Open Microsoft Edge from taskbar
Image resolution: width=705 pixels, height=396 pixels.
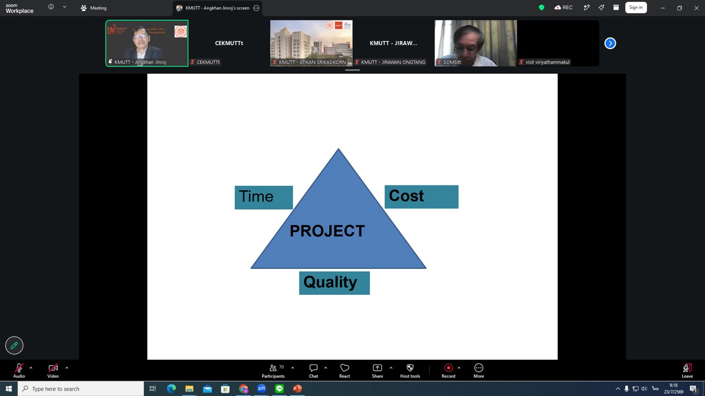tap(171, 389)
